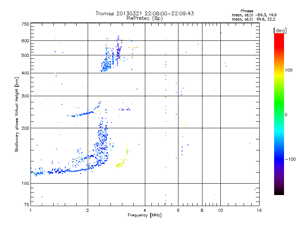Click the colorbar tick label '100'
Image resolution: width=305 pixels, height=229 pixels.
click(x=289, y=70)
